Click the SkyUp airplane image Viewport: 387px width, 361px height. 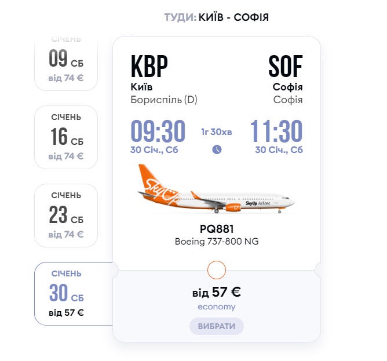[216, 189]
